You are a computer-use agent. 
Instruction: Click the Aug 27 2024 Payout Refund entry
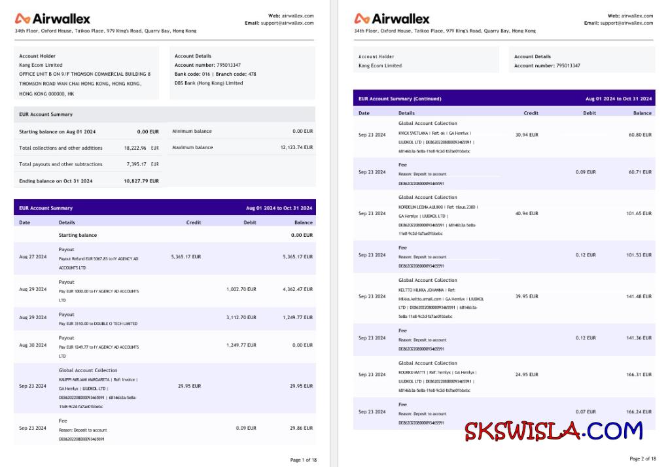[98, 258]
